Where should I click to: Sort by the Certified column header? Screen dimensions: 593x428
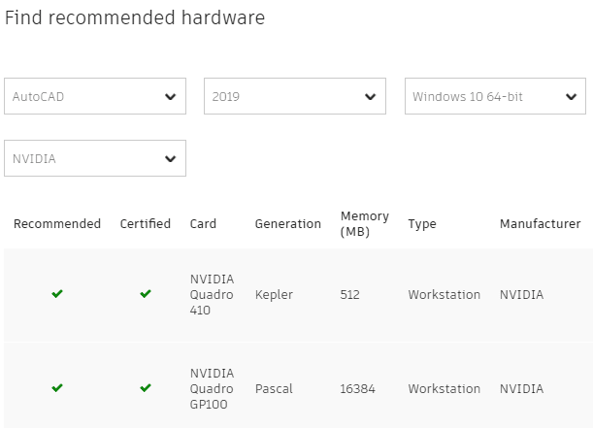pyautogui.click(x=146, y=224)
